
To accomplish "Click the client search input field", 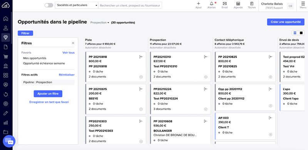I will [x=130, y=5].
